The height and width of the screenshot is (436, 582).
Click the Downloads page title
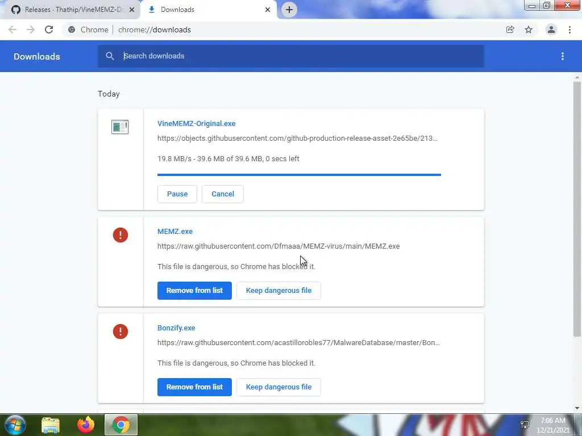tap(37, 56)
